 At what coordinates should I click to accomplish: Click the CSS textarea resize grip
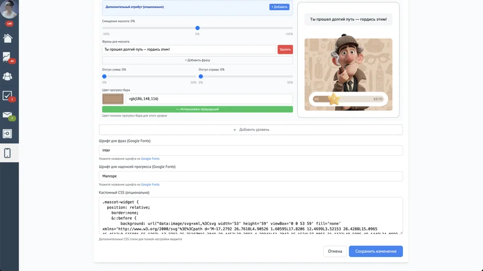(401, 232)
